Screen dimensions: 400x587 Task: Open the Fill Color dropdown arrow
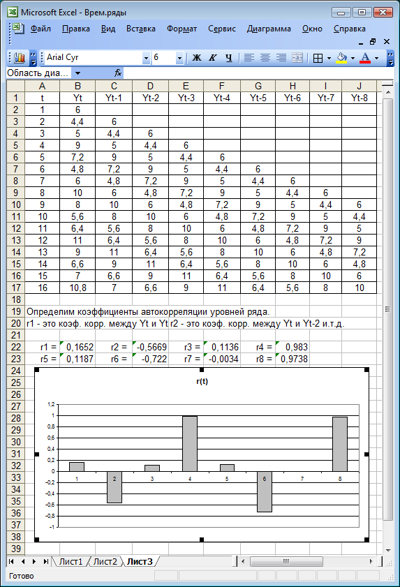coord(353,58)
